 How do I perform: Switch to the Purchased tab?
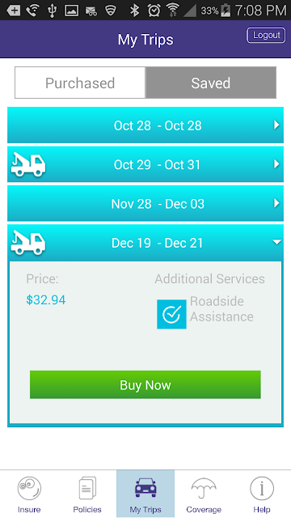point(80,83)
